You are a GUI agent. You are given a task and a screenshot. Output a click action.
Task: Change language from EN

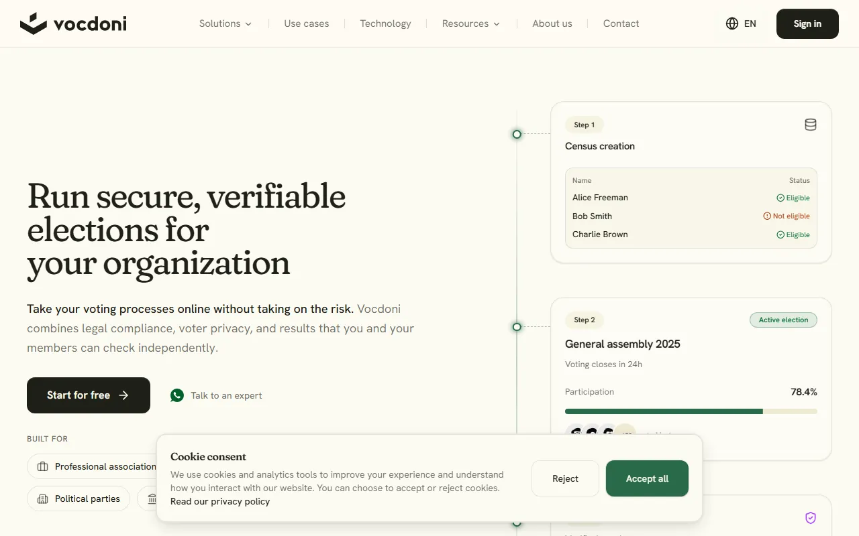click(x=741, y=23)
